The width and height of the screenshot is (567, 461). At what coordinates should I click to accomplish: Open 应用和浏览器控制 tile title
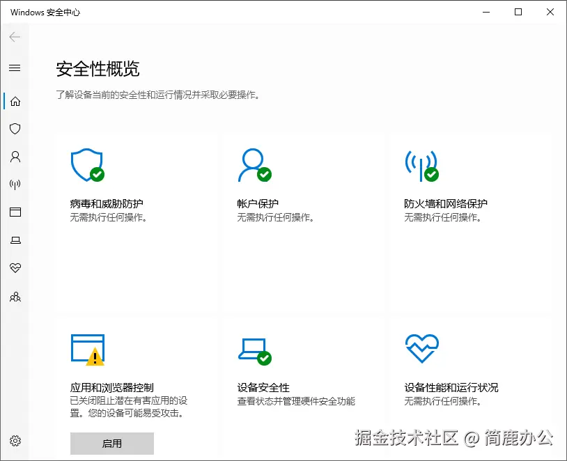(x=111, y=388)
